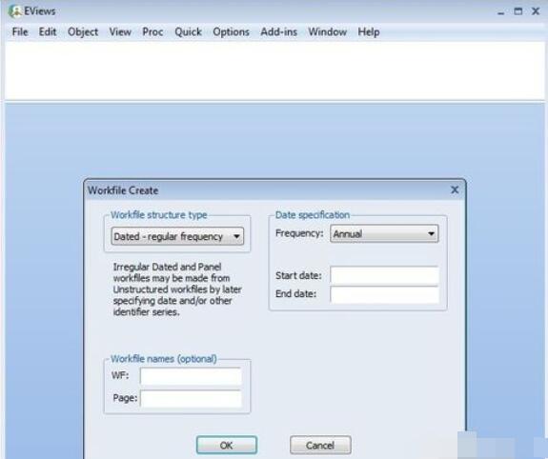This screenshot has height=459, width=548.
Task: Close the EViews main window
Action: (536, 11)
